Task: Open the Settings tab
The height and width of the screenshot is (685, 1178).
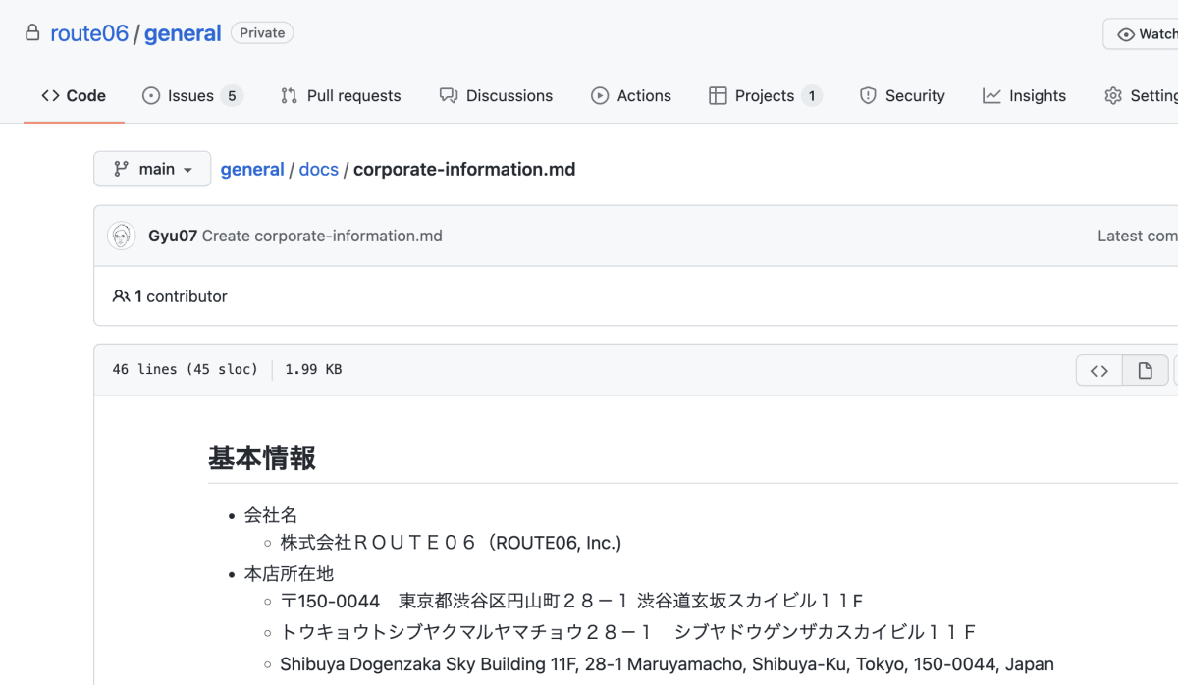Action: coord(1142,95)
